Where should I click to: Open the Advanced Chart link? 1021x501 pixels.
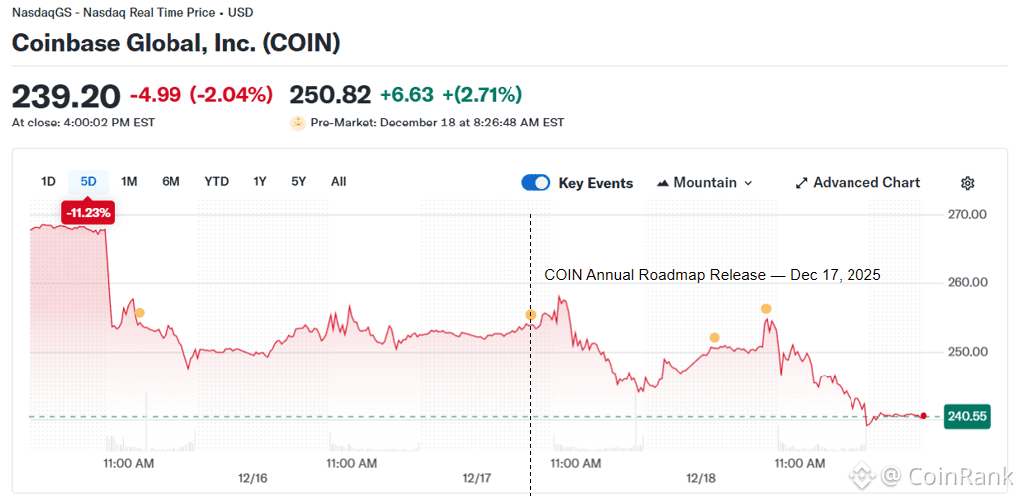point(866,183)
